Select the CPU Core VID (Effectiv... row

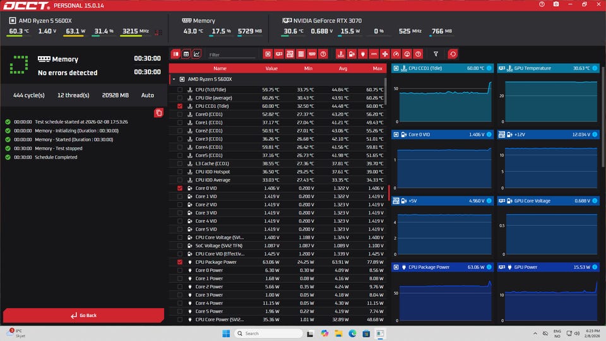click(278, 254)
